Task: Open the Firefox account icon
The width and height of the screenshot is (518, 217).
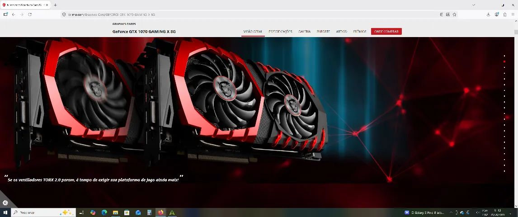Action: click(496, 14)
